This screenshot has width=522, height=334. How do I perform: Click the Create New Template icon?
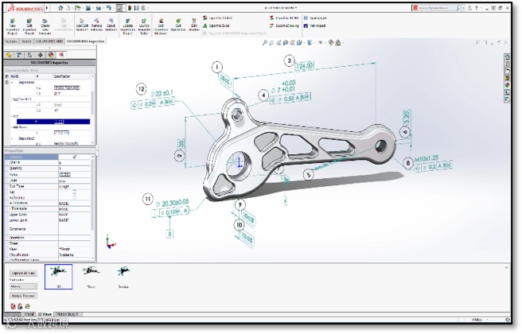pyautogui.click(x=45, y=21)
